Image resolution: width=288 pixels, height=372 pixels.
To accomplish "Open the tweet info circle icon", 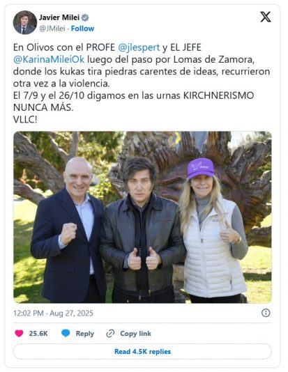I will pos(266,313).
